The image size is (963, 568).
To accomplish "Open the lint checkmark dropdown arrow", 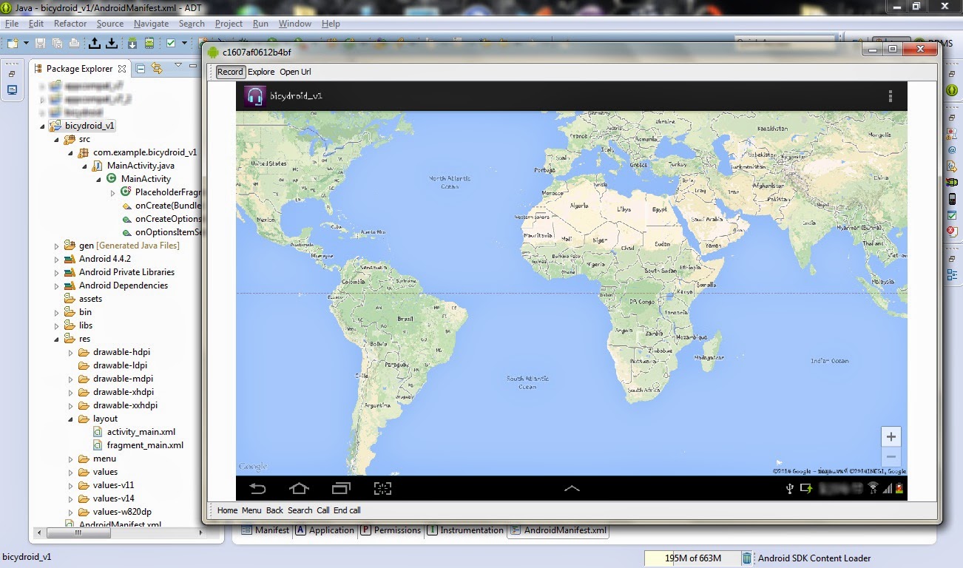I will tap(183, 44).
